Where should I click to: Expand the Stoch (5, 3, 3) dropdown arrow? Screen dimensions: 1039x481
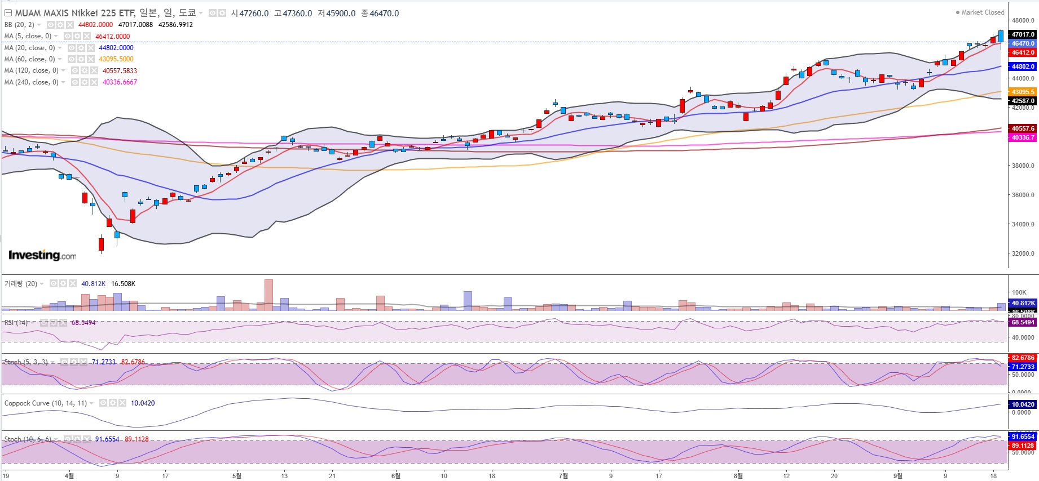coord(52,362)
